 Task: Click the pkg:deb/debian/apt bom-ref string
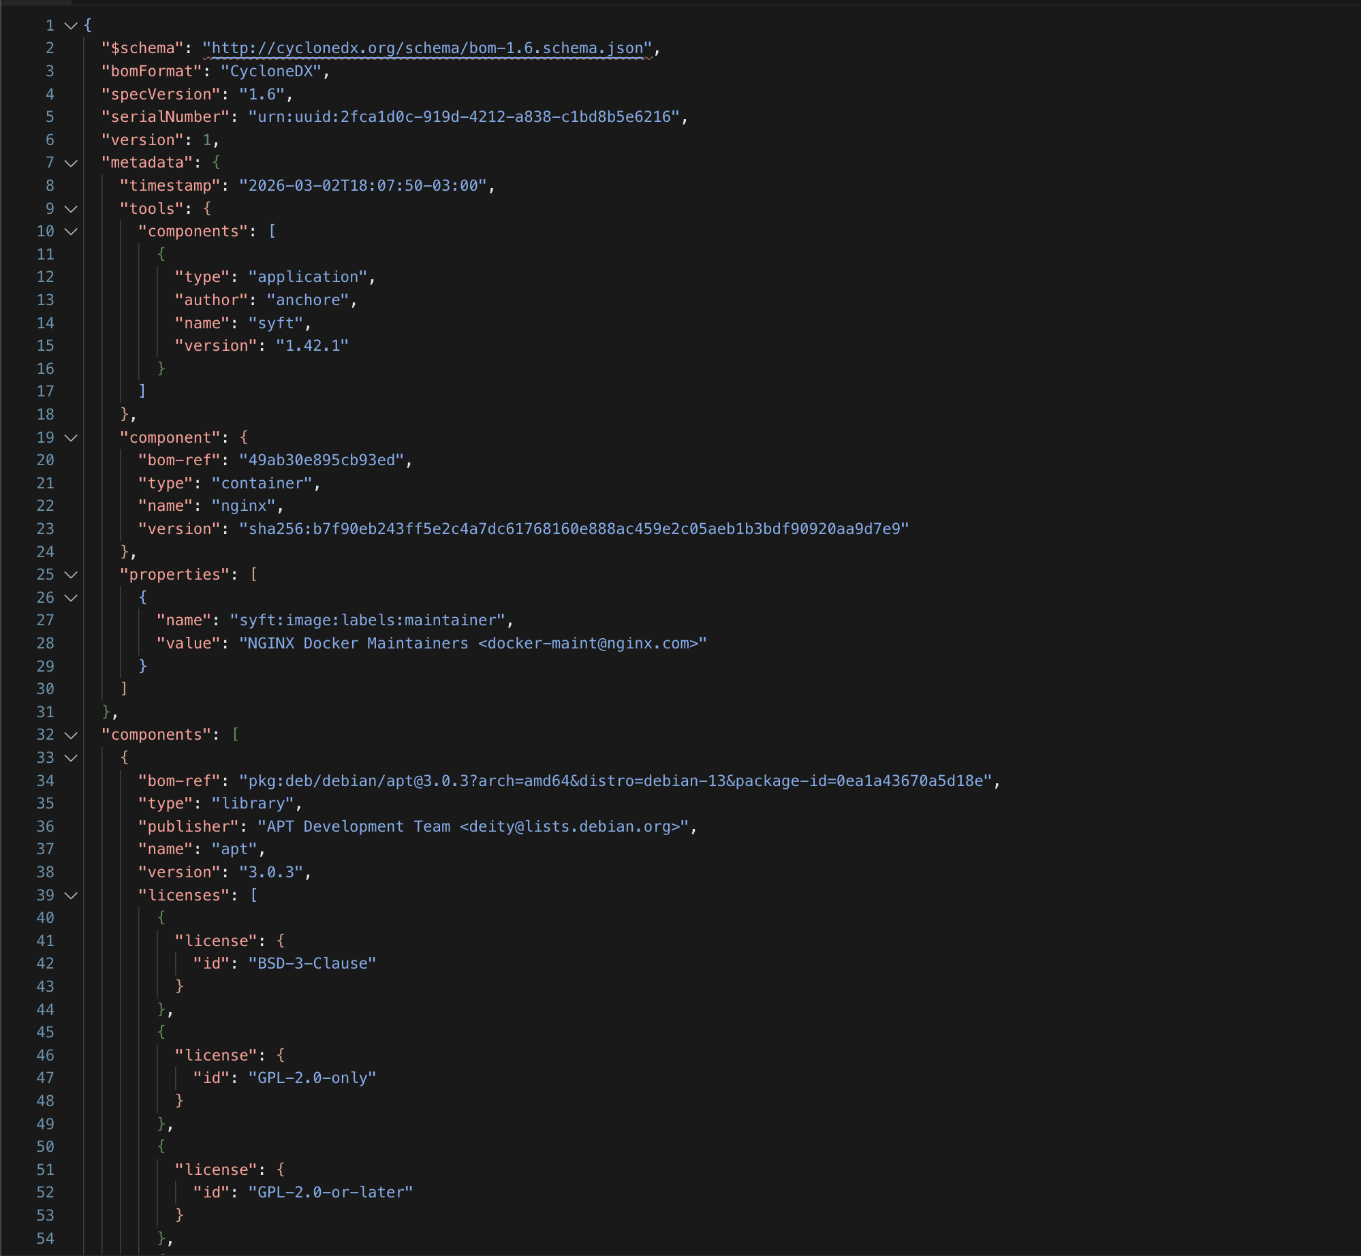619,781
